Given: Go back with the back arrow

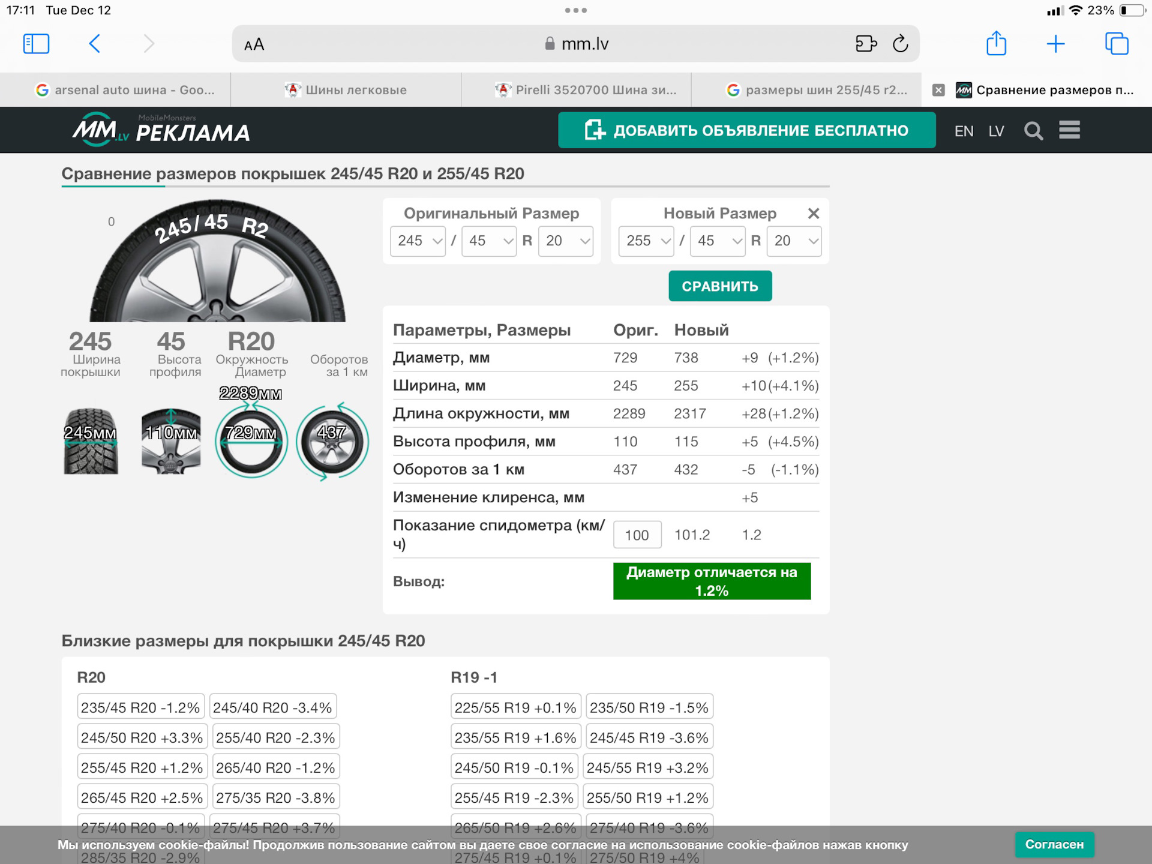Looking at the screenshot, I should tap(95, 44).
